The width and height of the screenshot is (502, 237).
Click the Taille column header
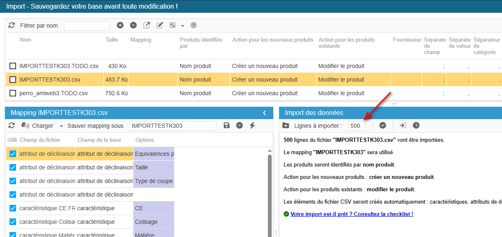(112, 40)
